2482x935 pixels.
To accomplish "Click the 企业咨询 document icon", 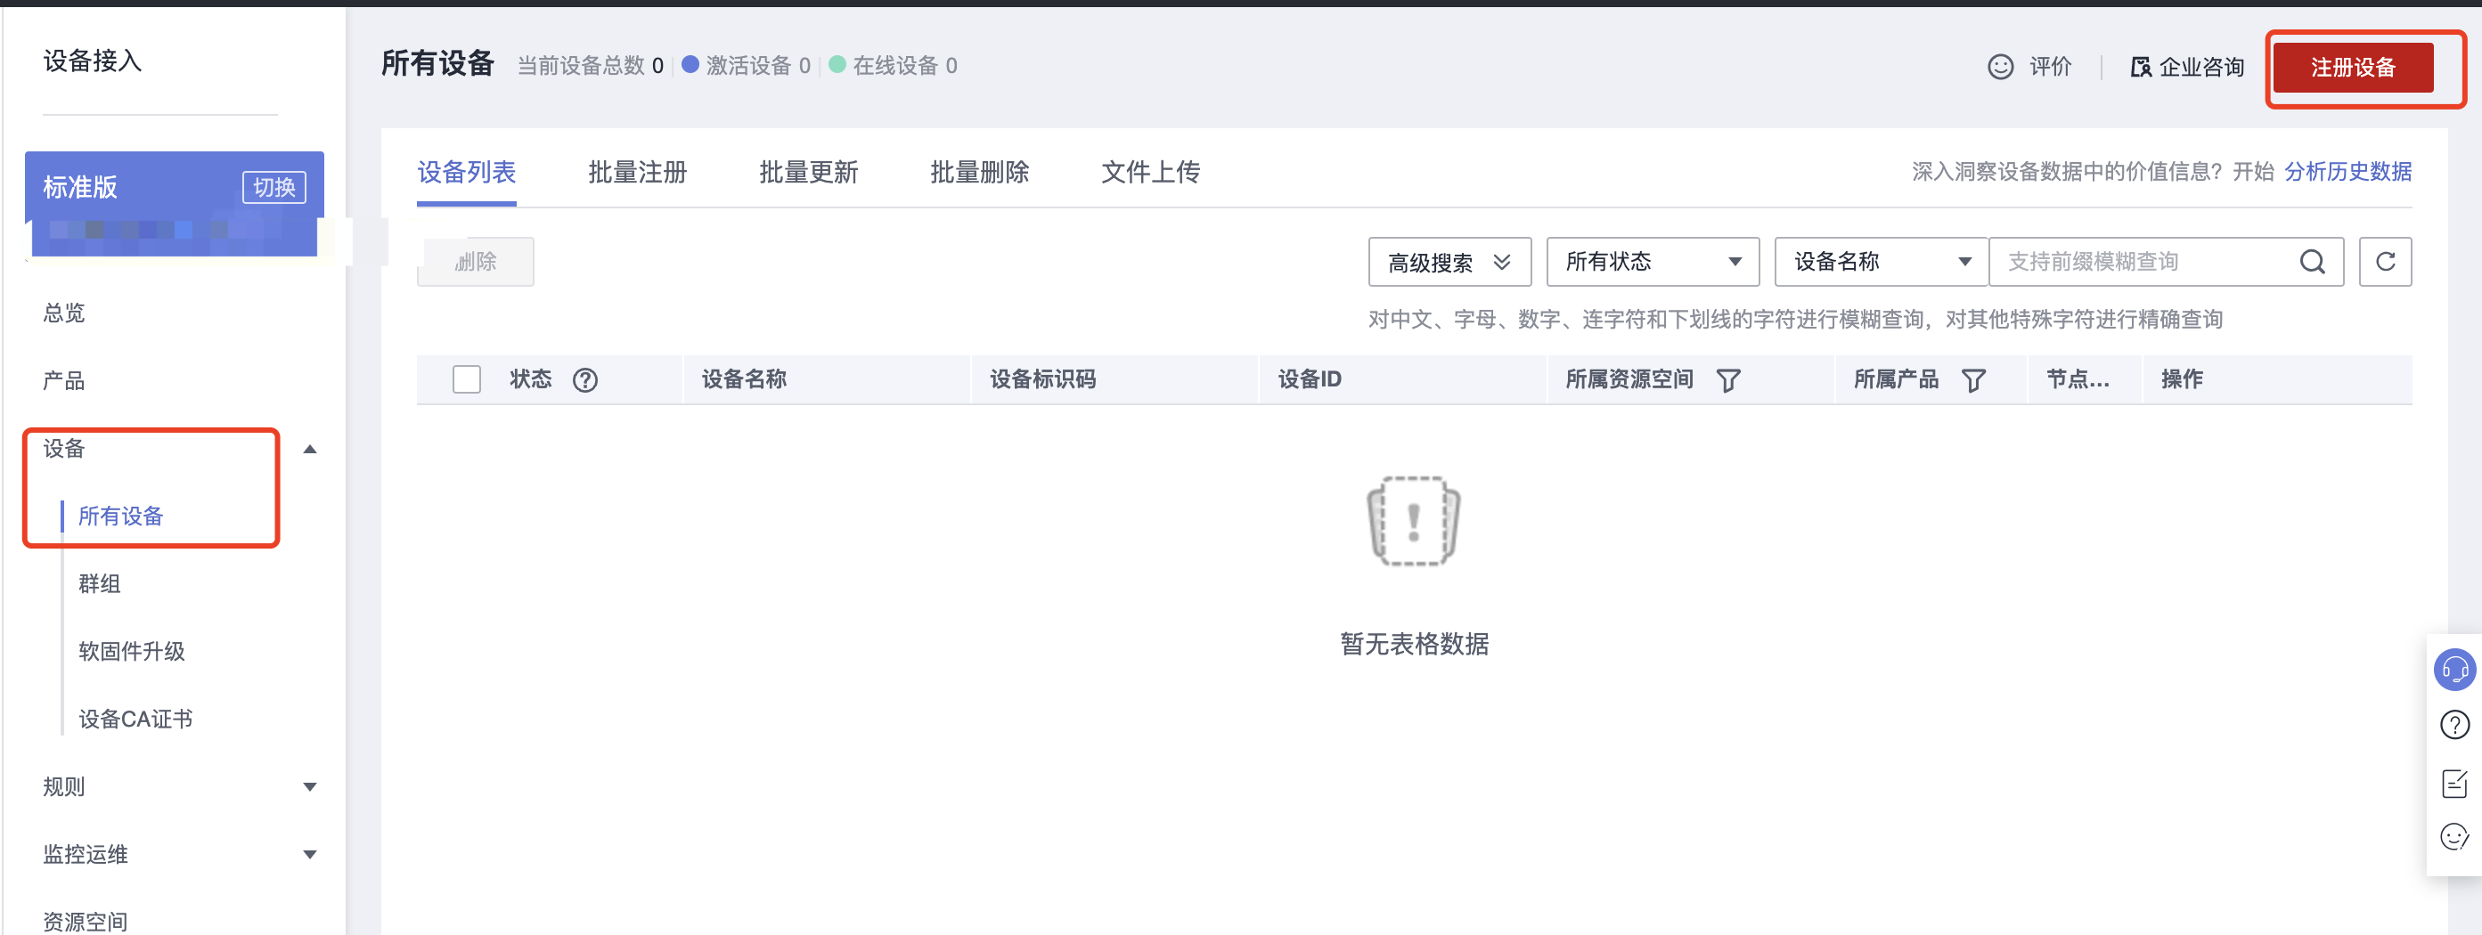I will (2140, 67).
